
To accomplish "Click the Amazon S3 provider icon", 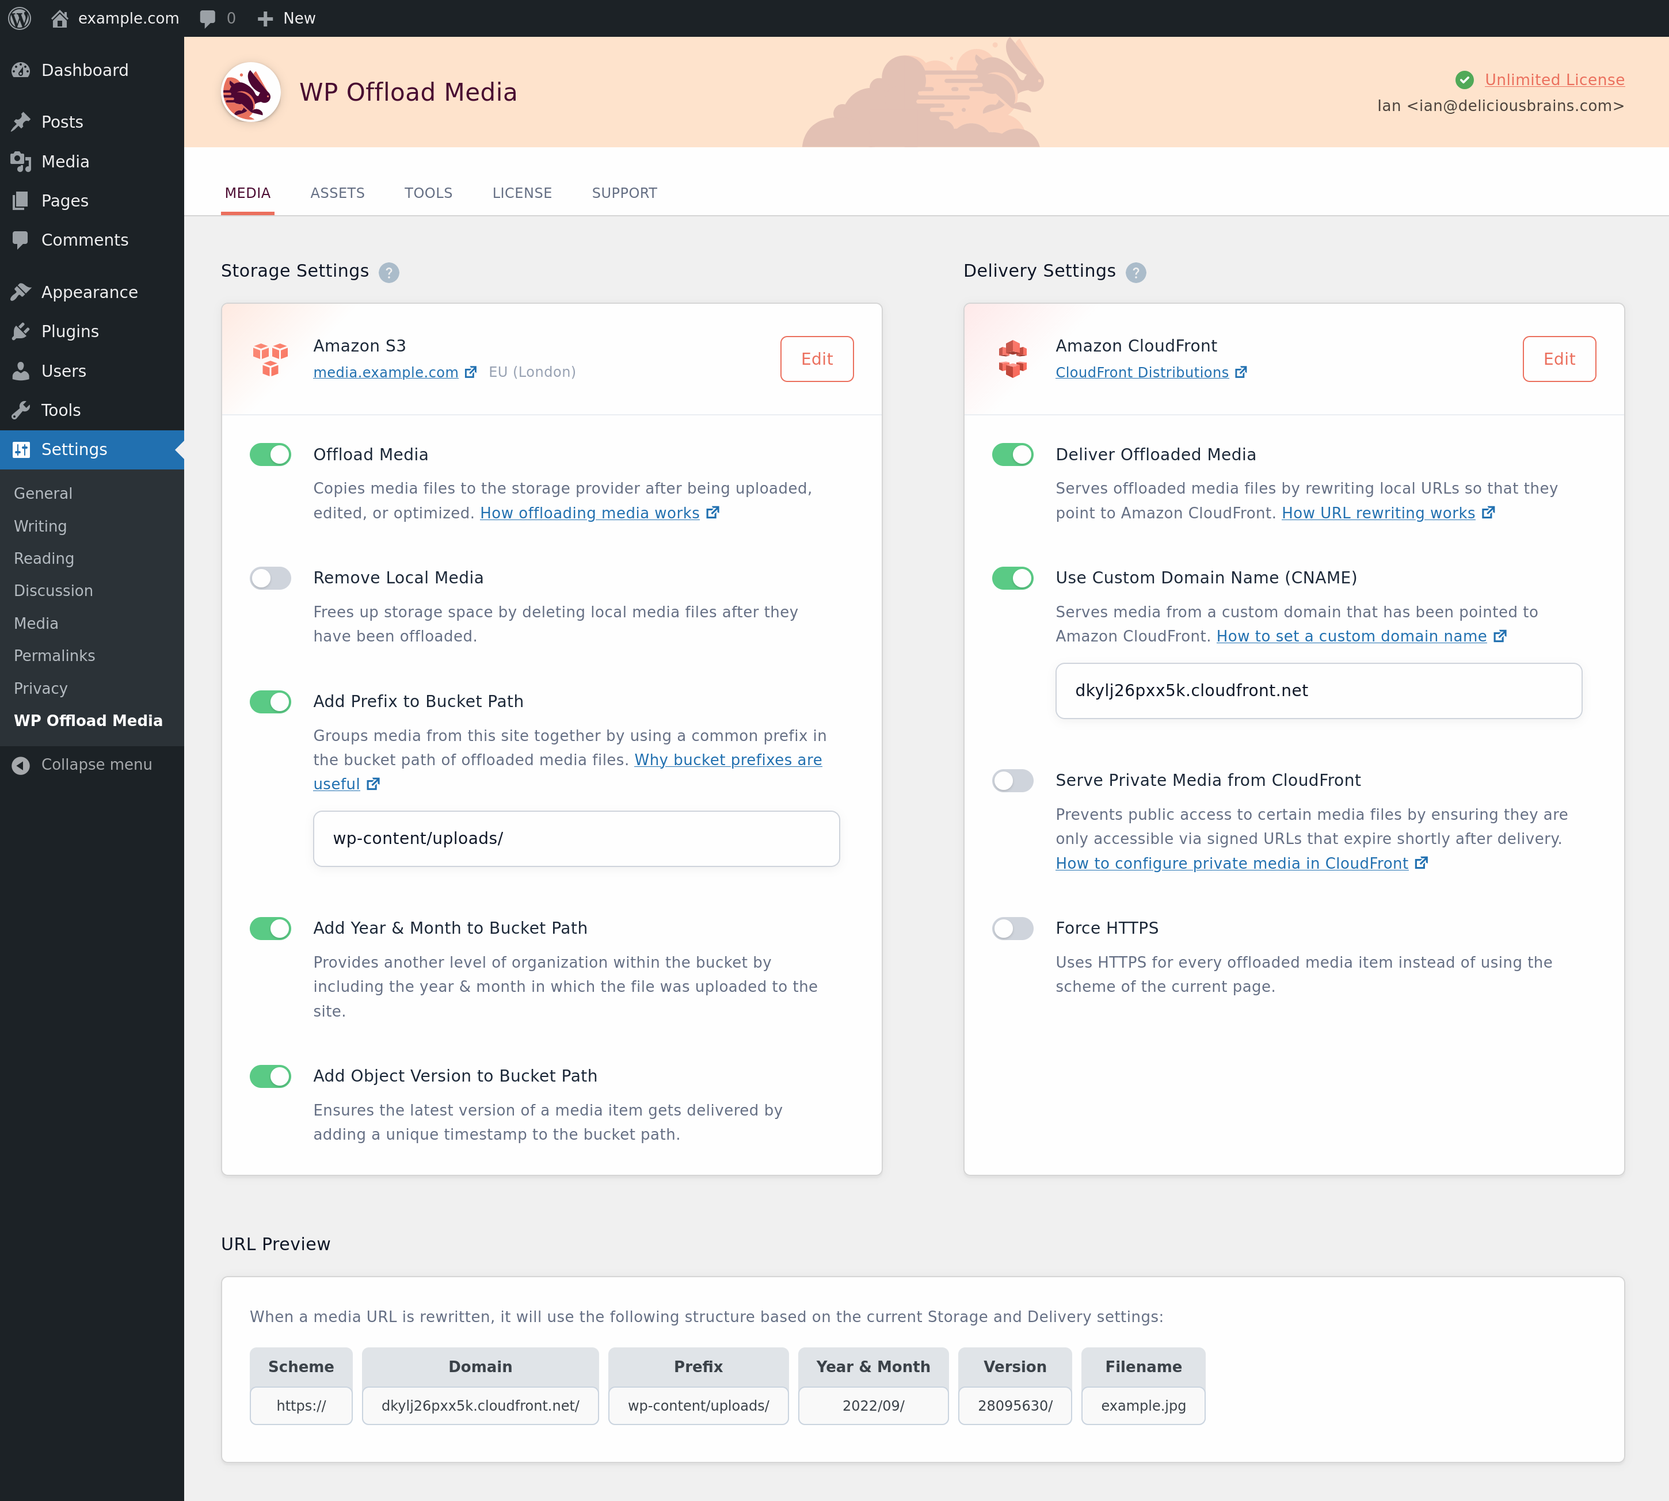I will point(270,359).
